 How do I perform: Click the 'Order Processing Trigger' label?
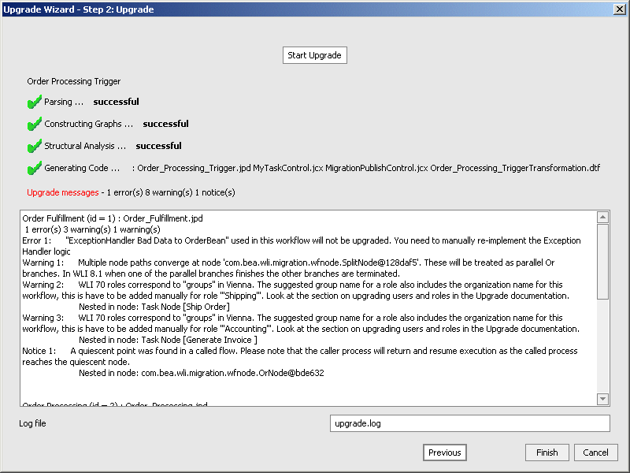[x=73, y=81]
